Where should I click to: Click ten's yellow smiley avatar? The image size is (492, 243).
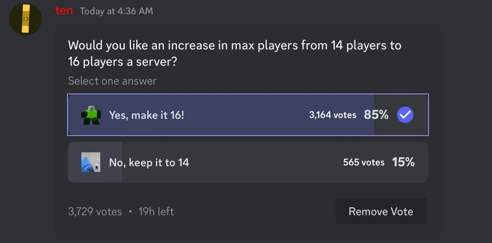(25, 19)
